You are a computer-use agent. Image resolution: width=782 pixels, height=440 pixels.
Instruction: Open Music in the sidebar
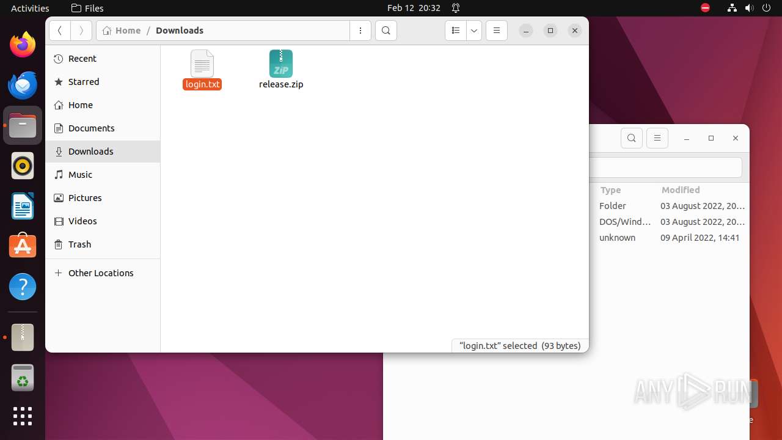(x=103, y=175)
